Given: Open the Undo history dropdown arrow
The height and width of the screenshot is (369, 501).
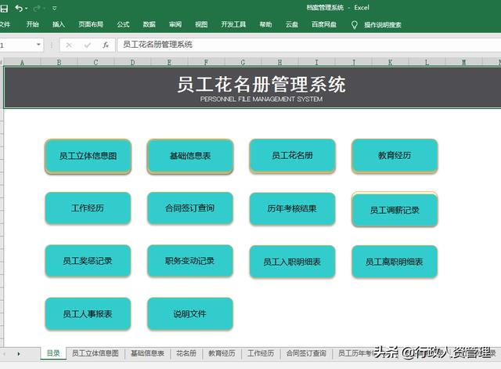Looking at the screenshot, I should click(27, 8).
